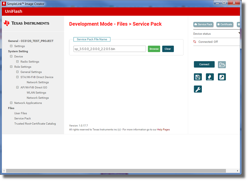The height and width of the screenshot is (181, 248).
Task: Click the Texas Instruments logo
Action: click(26, 23)
